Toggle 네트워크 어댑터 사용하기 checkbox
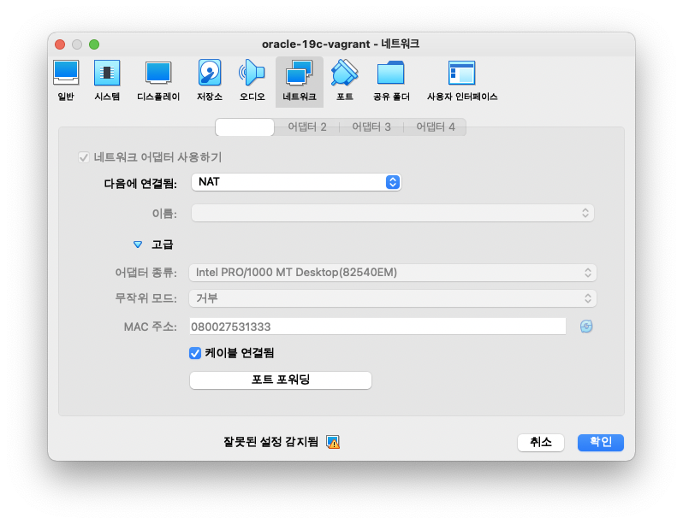683x524 pixels. pyautogui.click(x=84, y=157)
